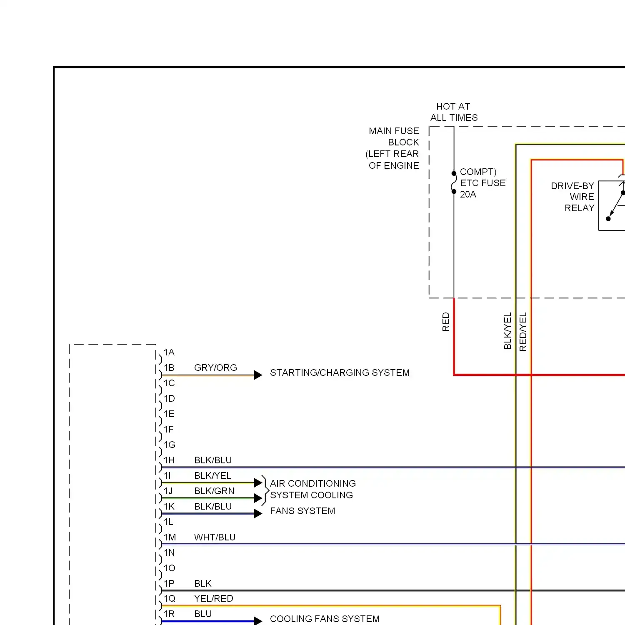
Task: Click the "FANS SYSTEM" text under SYSTEM COOLING
Action: coord(302,511)
